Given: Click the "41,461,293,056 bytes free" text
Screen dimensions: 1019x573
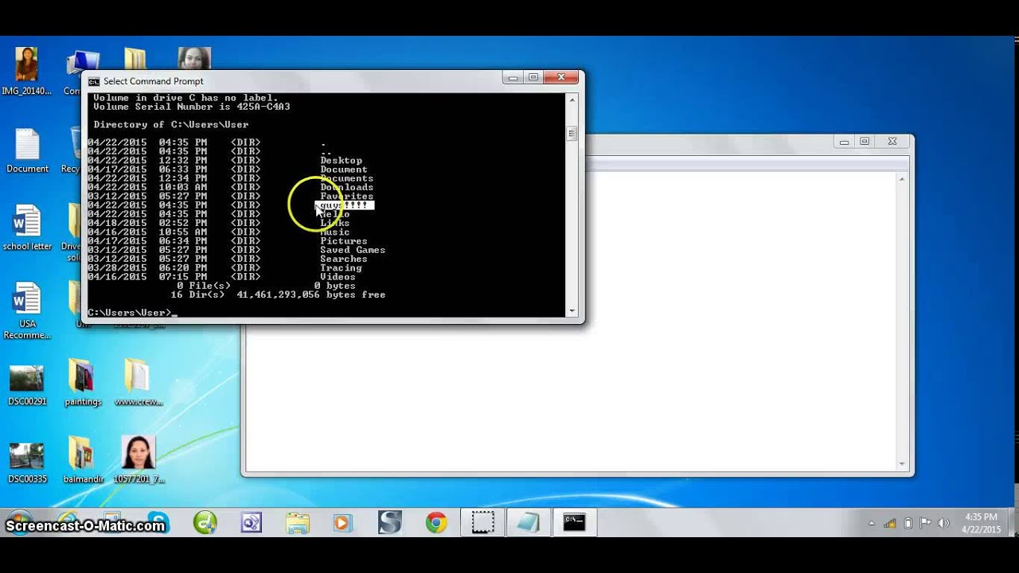Looking at the screenshot, I should pos(310,294).
